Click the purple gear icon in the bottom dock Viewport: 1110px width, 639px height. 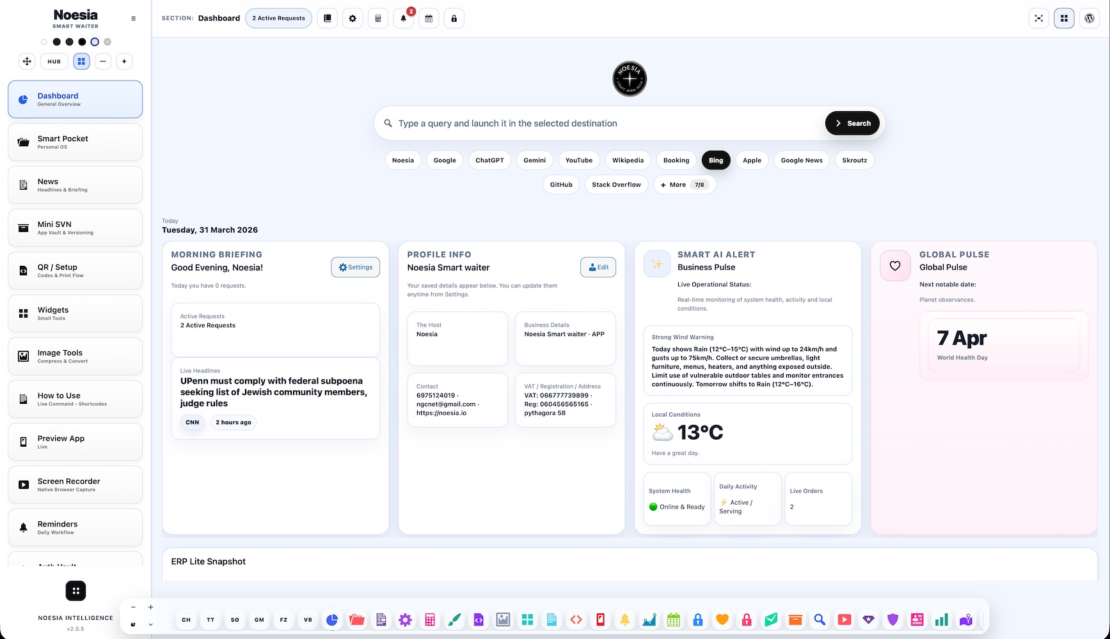click(405, 620)
